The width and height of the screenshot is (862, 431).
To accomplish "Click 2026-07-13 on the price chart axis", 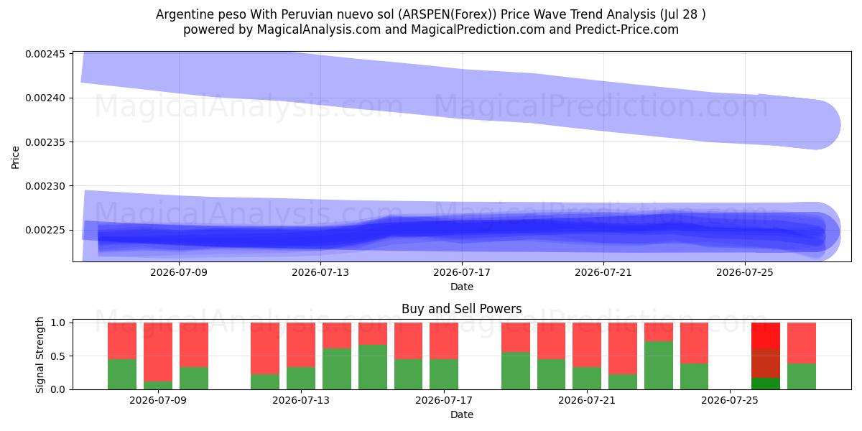I will [x=320, y=272].
